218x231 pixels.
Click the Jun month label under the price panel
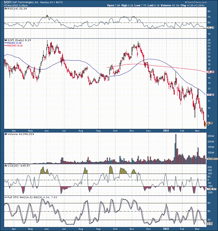click(47, 131)
